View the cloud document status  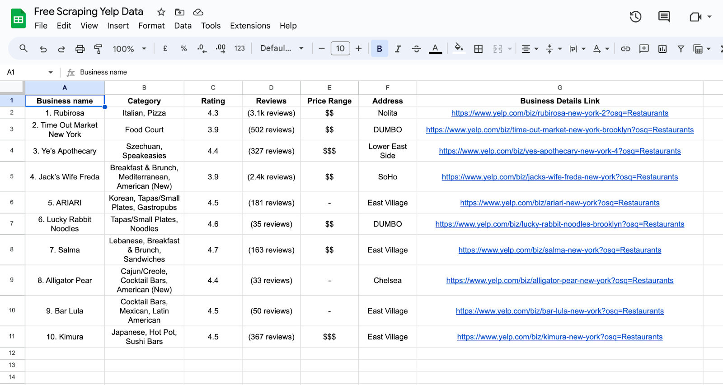198,12
